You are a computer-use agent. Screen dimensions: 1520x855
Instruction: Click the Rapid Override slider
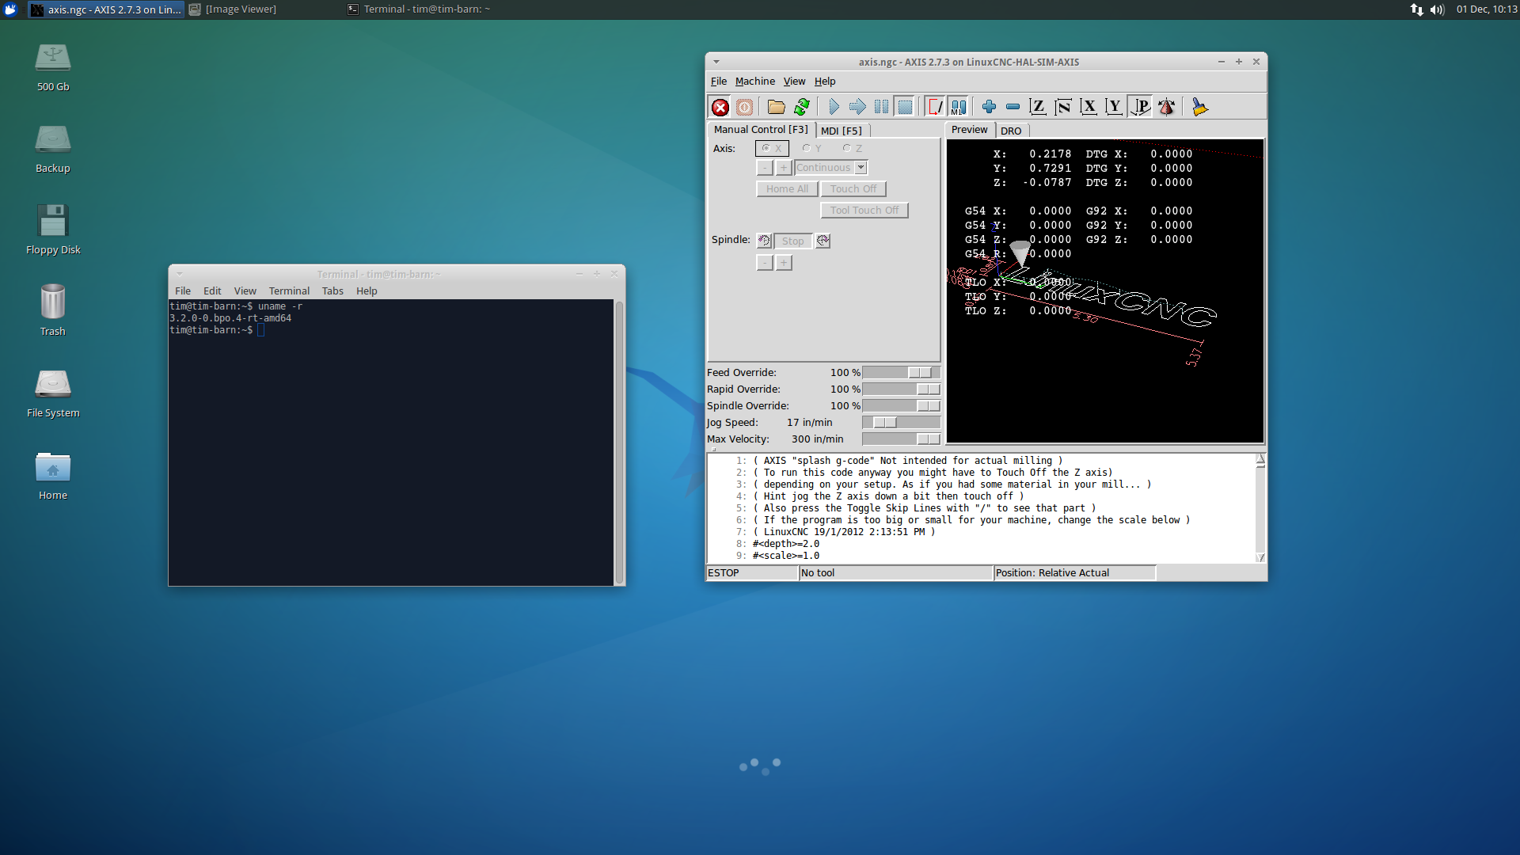coord(901,389)
